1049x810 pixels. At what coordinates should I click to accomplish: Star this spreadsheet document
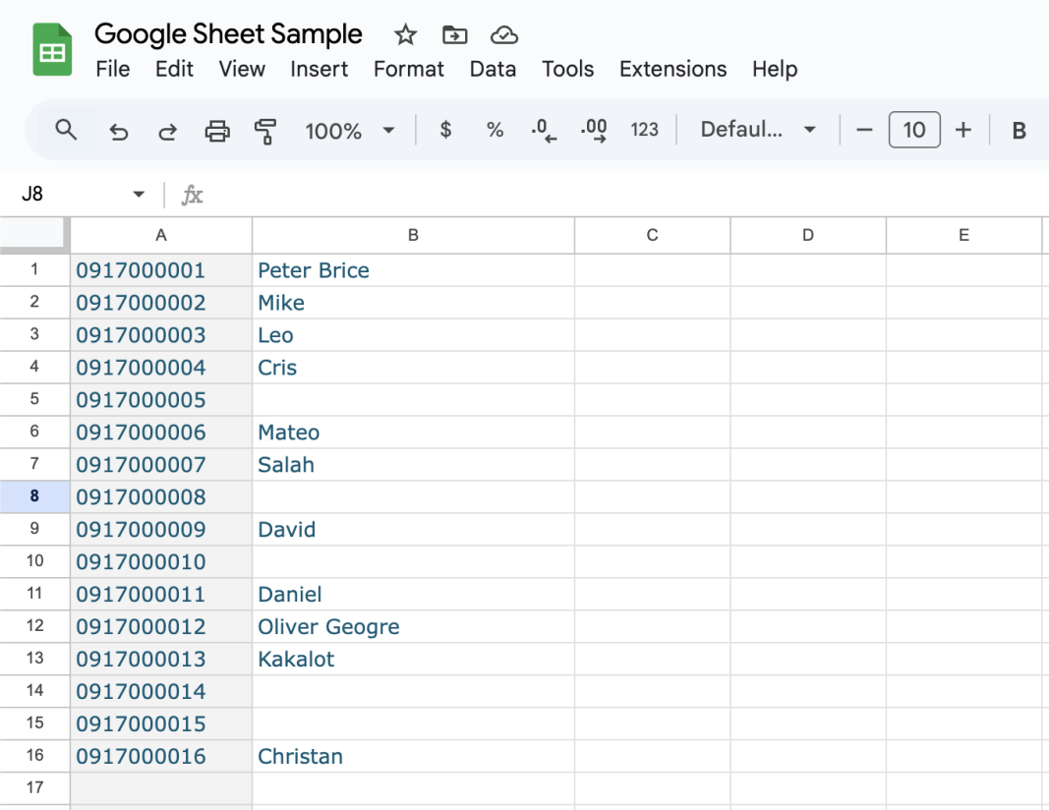[x=405, y=35]
